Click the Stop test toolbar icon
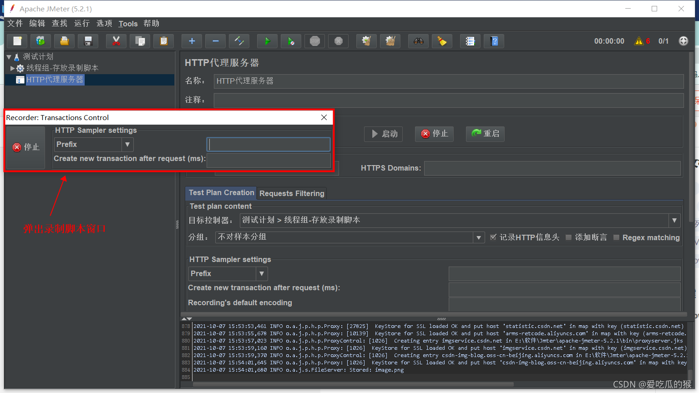The image size is (699, 393). click(x=315, y=41)
